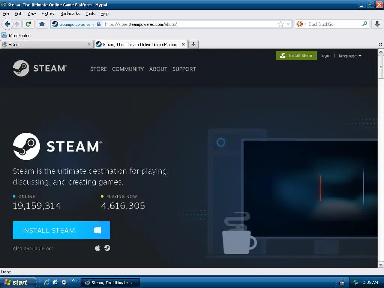Open the Tools menu
The height and width of the screenshot is (288, 384).
coord(90,13)
